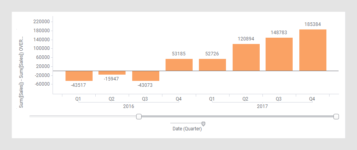
Task: Click the left handle of the range slider
Action: click(x=139, y=117)
